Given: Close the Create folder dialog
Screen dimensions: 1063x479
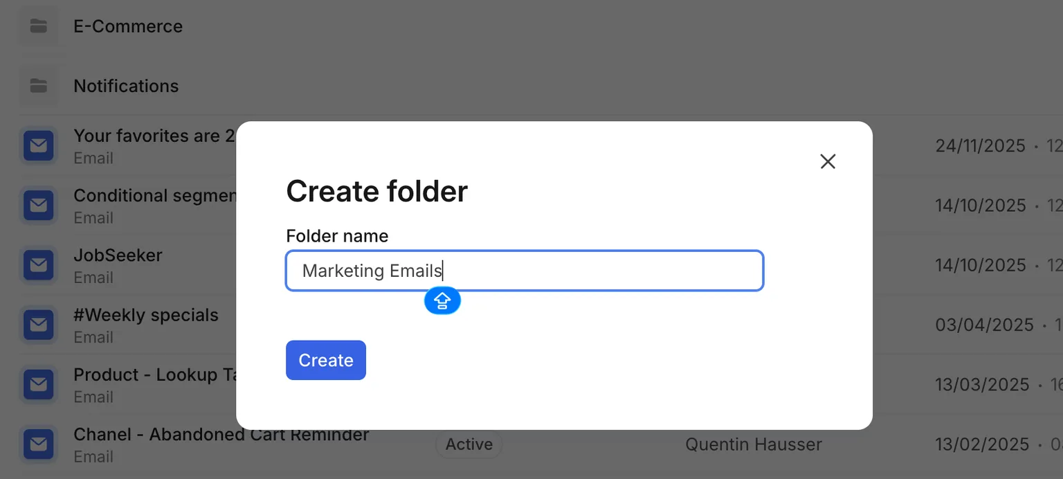Looking at the screenshot, I should coord(828,161).
